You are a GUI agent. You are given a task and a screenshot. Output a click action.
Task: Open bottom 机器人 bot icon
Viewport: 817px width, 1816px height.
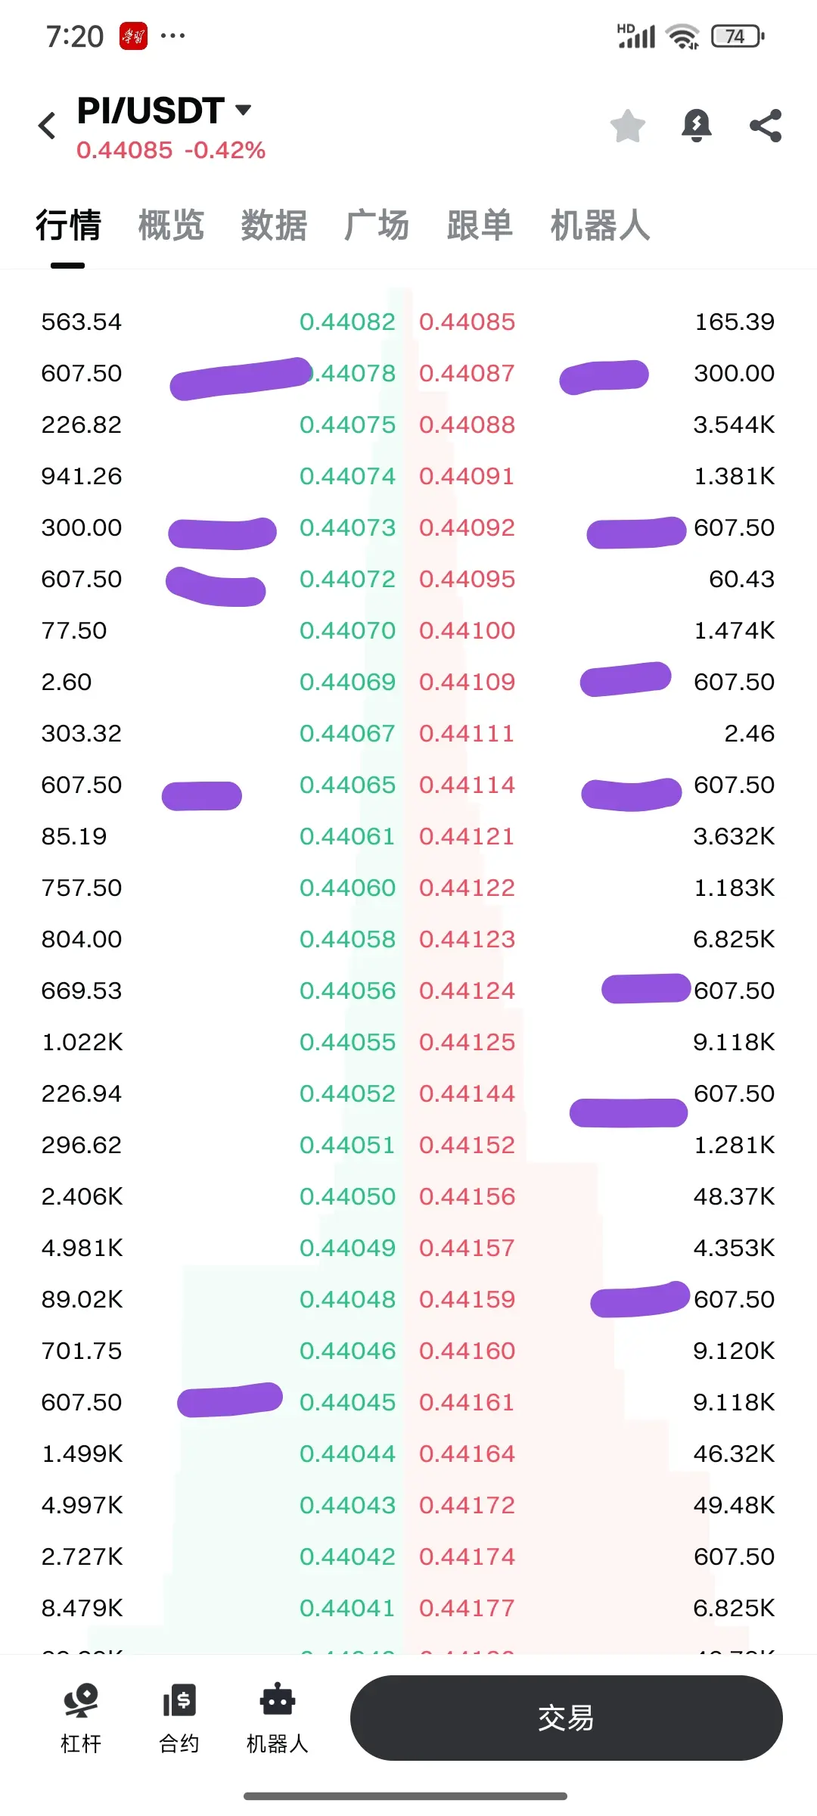pyautogui.click(x=278, y=1718)
